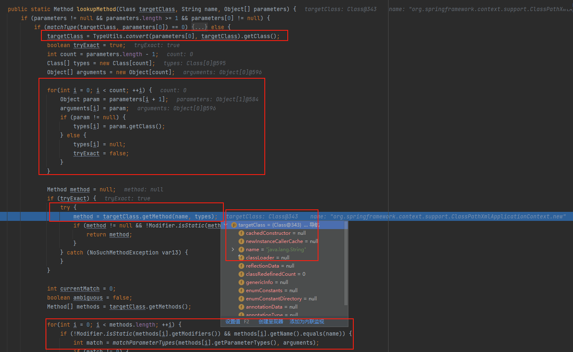573x352 pixels.
Task: Click the field icon next to cachedConstructor
Action: click(x=241, y=233)
